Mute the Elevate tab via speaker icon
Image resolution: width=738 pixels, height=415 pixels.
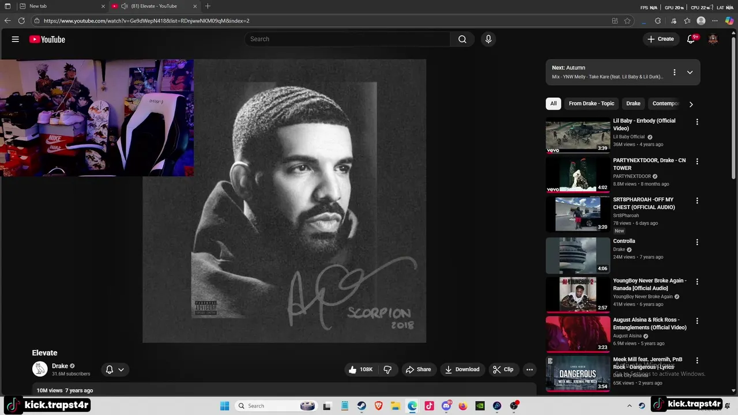click(124, 6)
